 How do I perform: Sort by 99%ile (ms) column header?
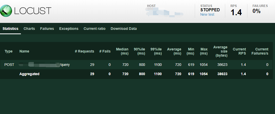coord(156,51)
